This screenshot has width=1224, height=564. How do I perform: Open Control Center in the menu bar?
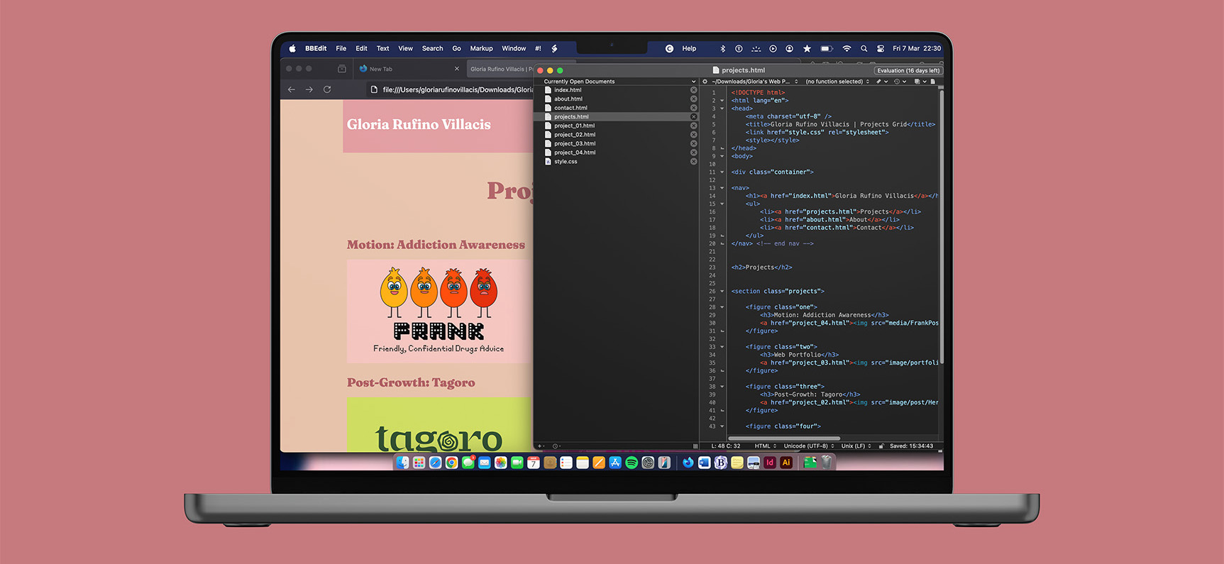coord(881,48)
